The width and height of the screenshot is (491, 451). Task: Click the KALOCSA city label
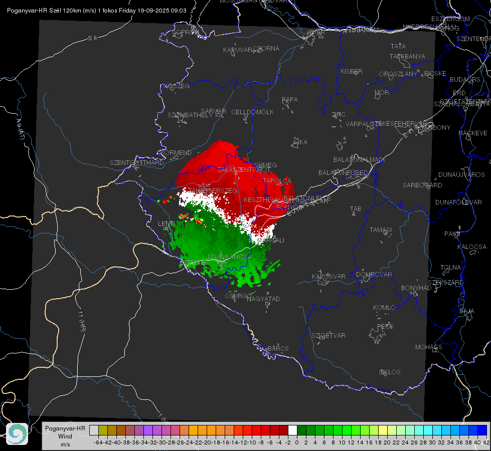tap(472, 247)
